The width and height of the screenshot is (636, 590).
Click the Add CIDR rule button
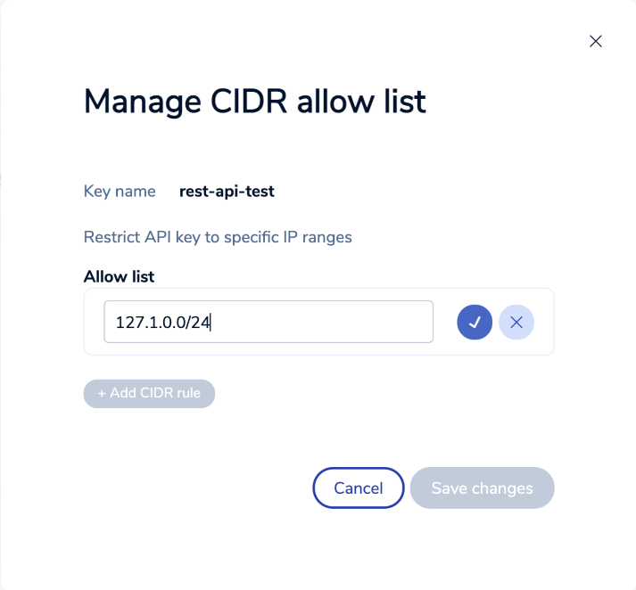[149, 393]
